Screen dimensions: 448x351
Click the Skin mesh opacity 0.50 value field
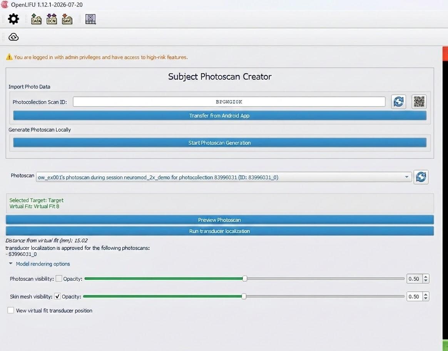[x=415, y=296]
